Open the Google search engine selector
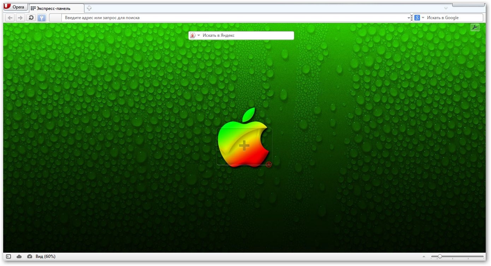 (419, 18)
